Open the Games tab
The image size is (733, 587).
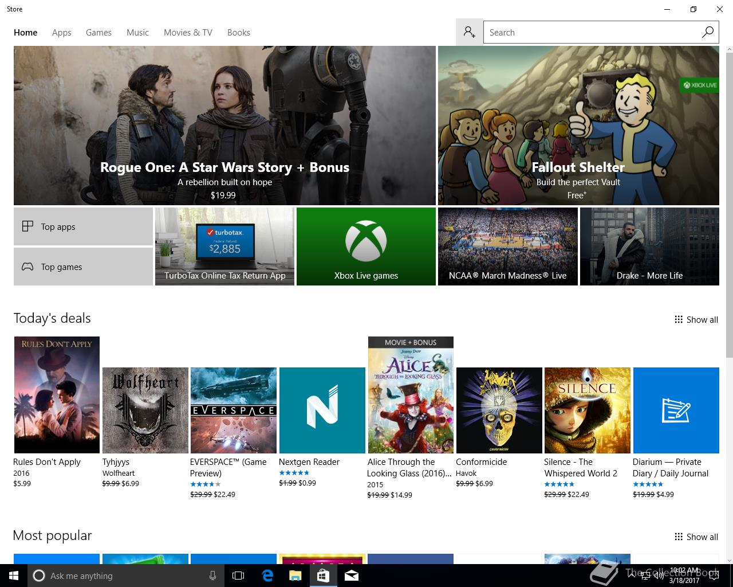pos(98,33)
